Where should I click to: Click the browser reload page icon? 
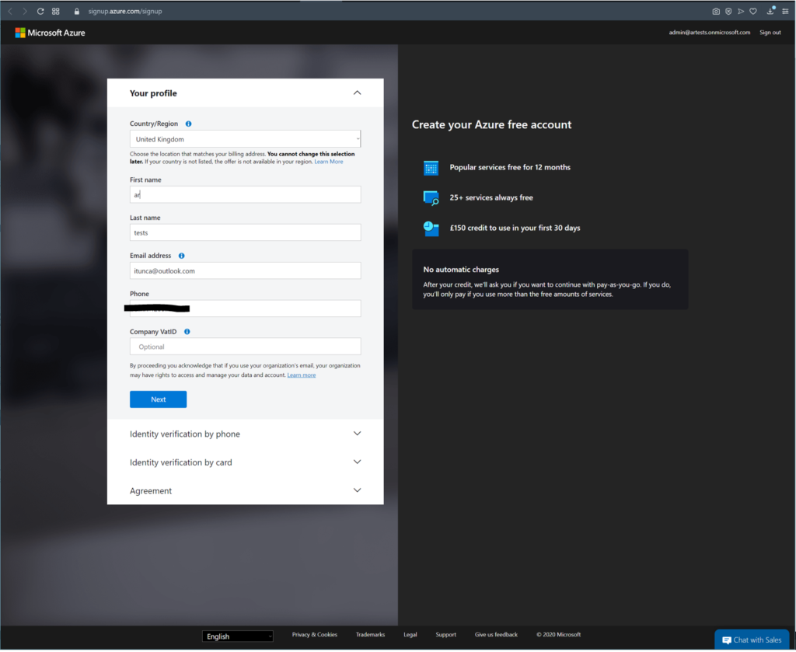[40, 12]
